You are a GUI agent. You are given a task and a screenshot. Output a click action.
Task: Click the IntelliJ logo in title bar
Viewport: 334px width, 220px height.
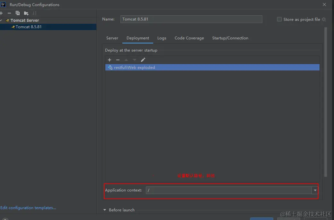tap(3, 4)
